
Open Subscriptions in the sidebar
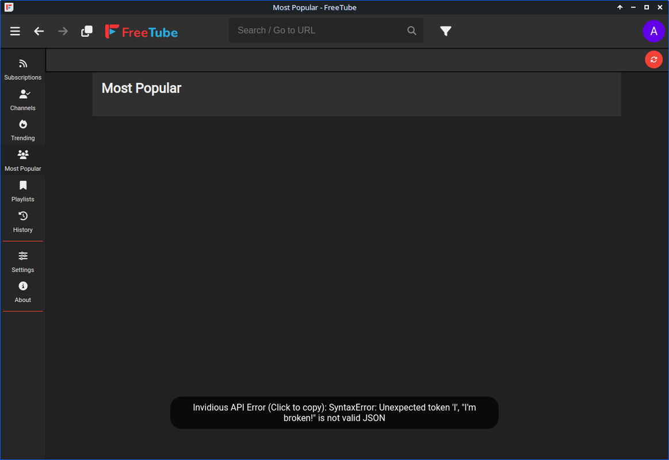tap(22, 70)
